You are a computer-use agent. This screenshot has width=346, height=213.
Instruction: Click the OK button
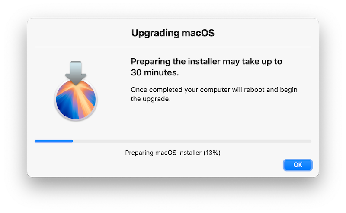pyautogui.click(x=298, y=165)
